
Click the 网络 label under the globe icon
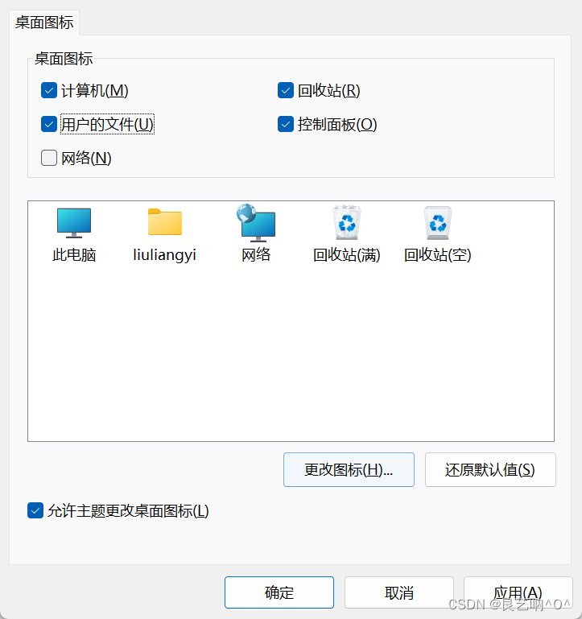pos(256,254)
